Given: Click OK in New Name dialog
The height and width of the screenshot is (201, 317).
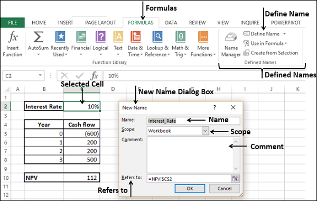Looking at the screenshot, I should coord(190,188).
